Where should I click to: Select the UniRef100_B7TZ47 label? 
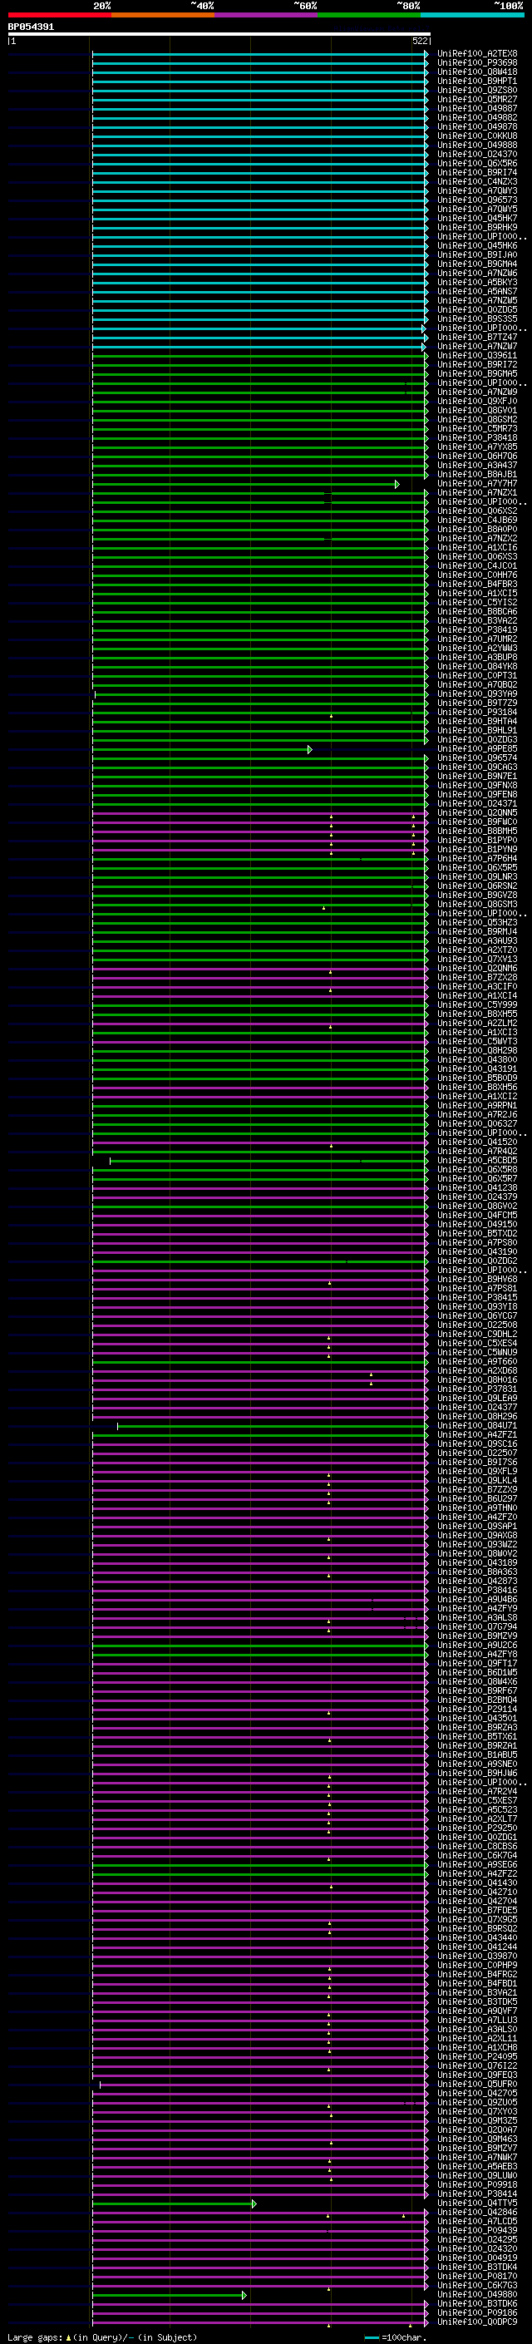[476, 338]
